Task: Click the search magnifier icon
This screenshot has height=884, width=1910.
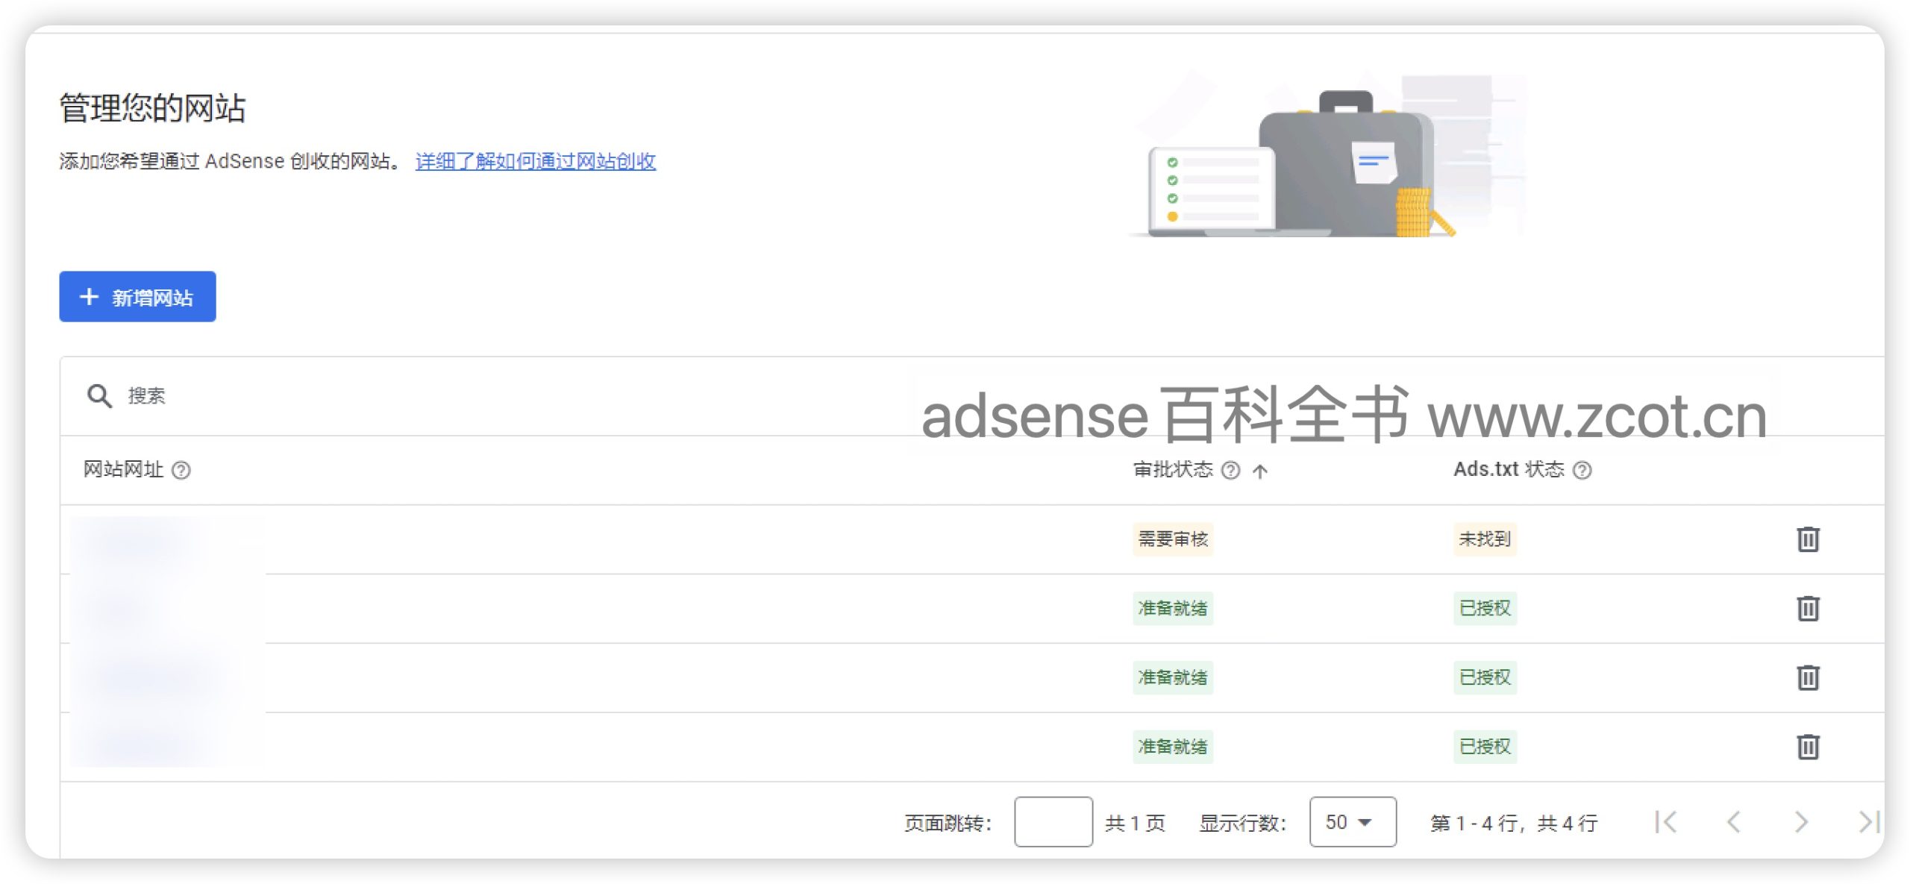Action: (99, 395)
